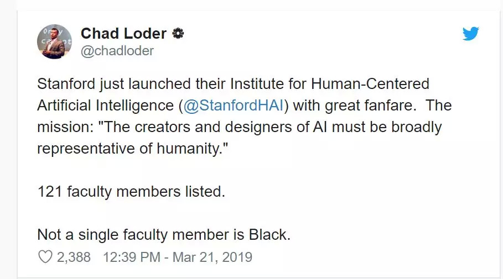
Task: Like the tweet with the heart icon
Action: click(x=45, y=257)
